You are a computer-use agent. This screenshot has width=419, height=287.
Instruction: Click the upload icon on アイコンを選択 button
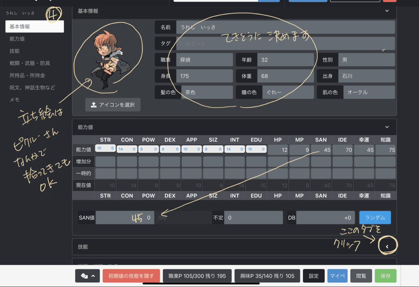point(93,104)
